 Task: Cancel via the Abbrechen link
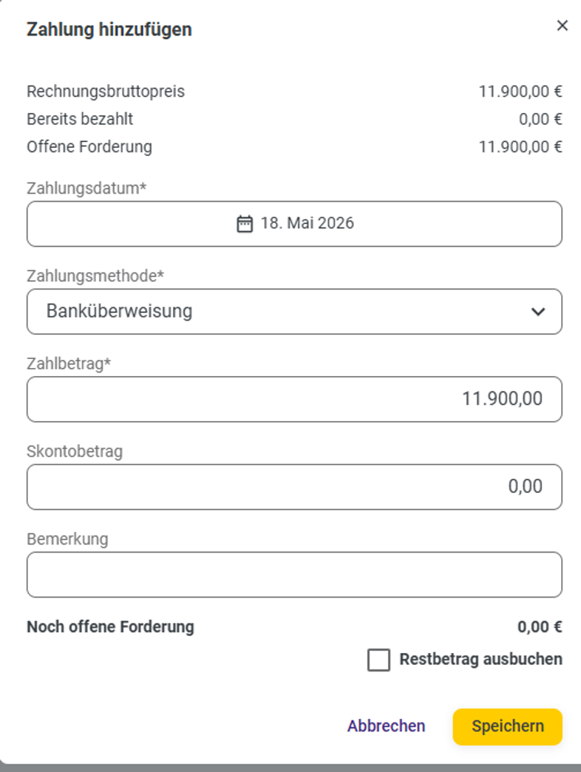(x=386, y=726)
